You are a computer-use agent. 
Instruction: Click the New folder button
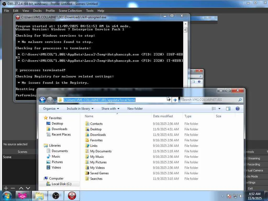click(135, 109)
